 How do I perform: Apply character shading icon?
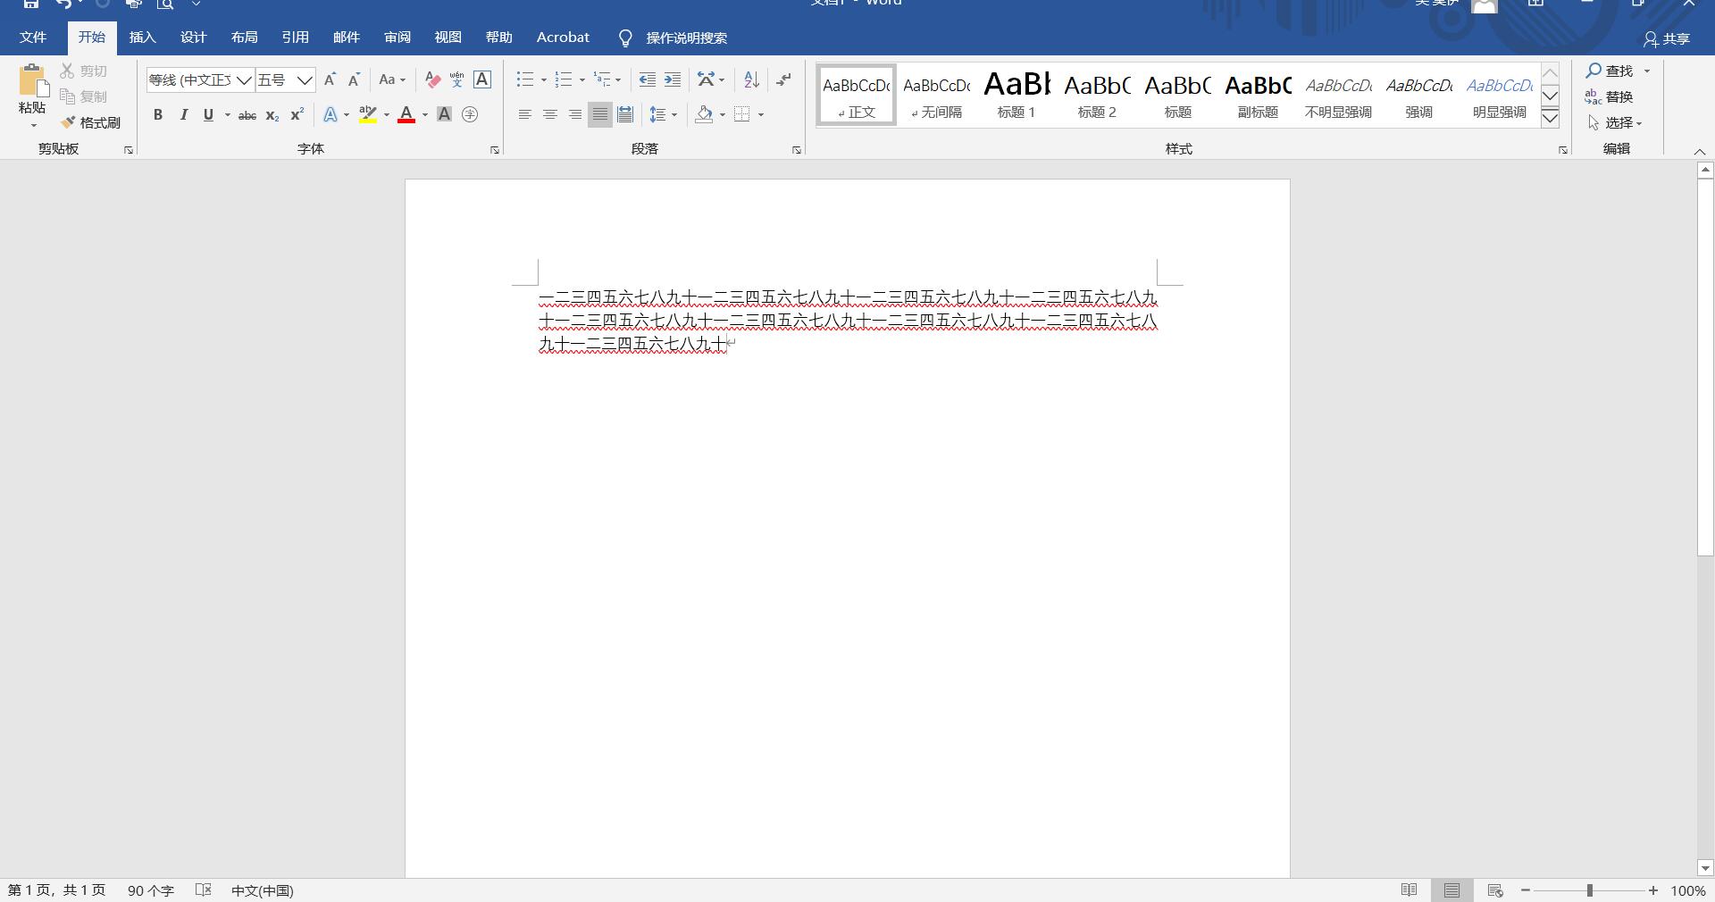coord(444,114)
